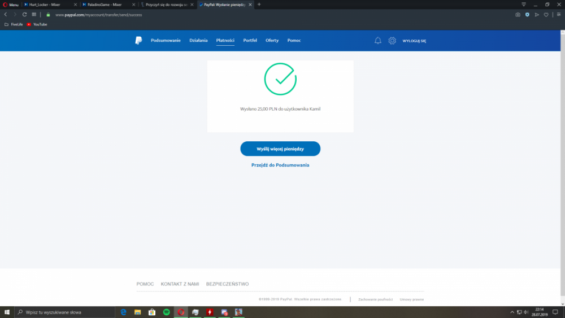This screenshot has height=318, width=565.
Task: Open Opera Easy Setup panel
Action: pyautogui.click(x=559, y=15)
